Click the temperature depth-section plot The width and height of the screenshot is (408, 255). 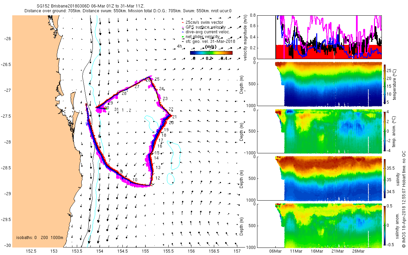(320, 84)
